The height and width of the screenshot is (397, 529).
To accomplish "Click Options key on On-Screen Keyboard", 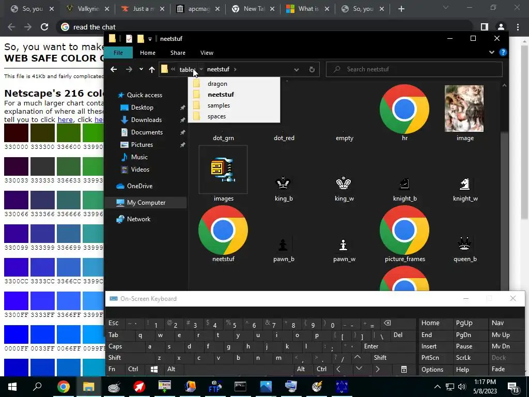I will [x=432, y=369].
